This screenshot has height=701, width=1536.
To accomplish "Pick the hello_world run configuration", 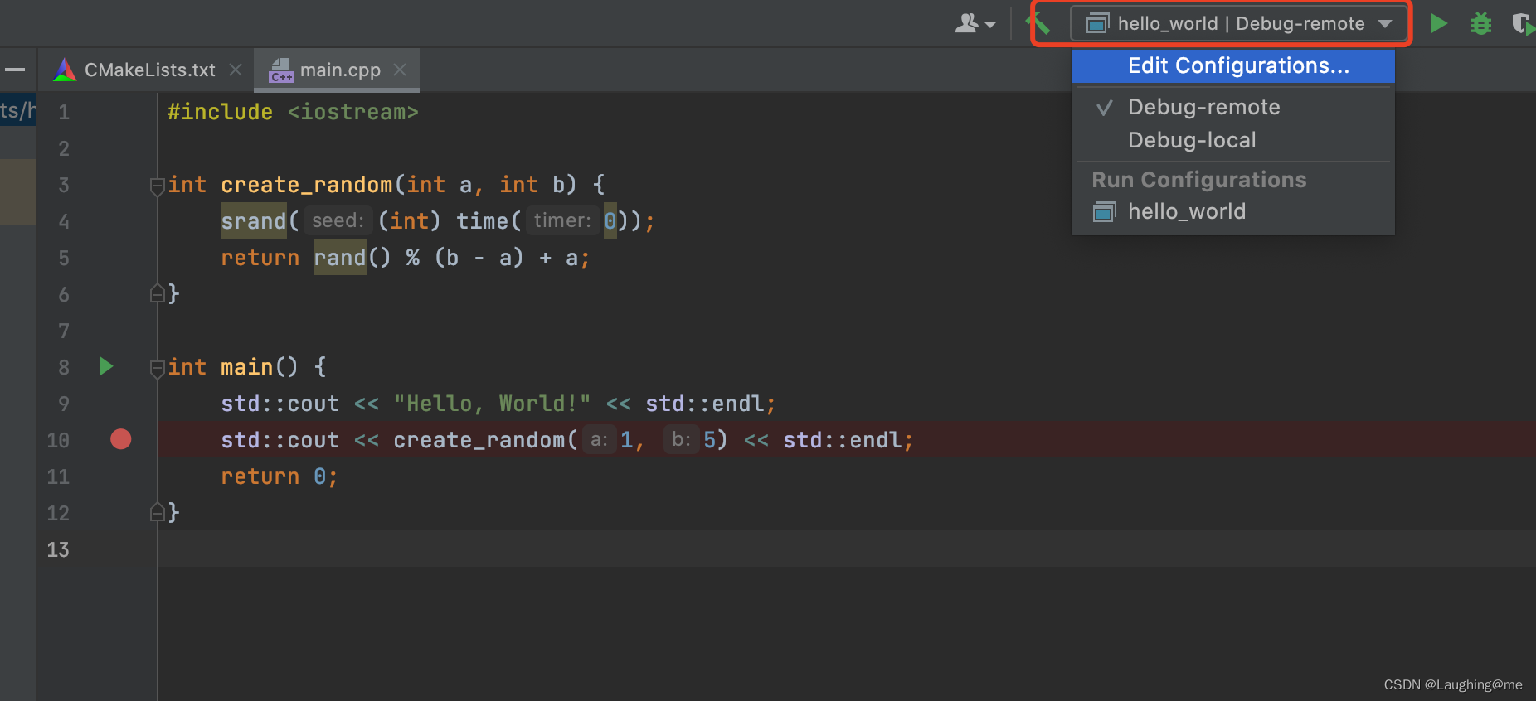I will click(1233, 211).
